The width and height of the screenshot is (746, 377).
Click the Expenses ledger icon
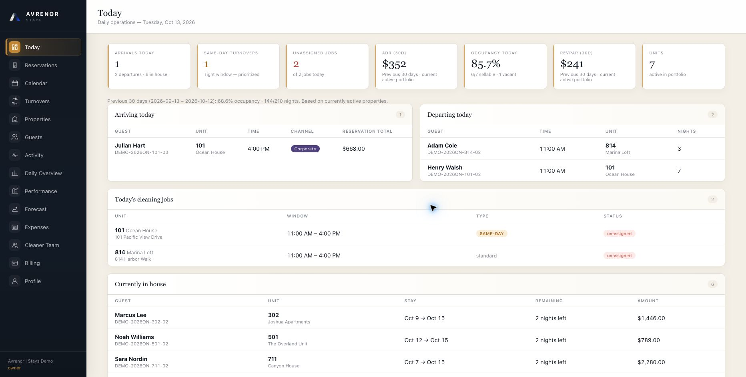pyautogui.click(x=15, y=227)
